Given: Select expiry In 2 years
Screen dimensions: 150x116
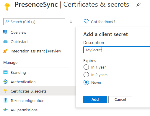Looking at the screenshot, I should (86, 75).
